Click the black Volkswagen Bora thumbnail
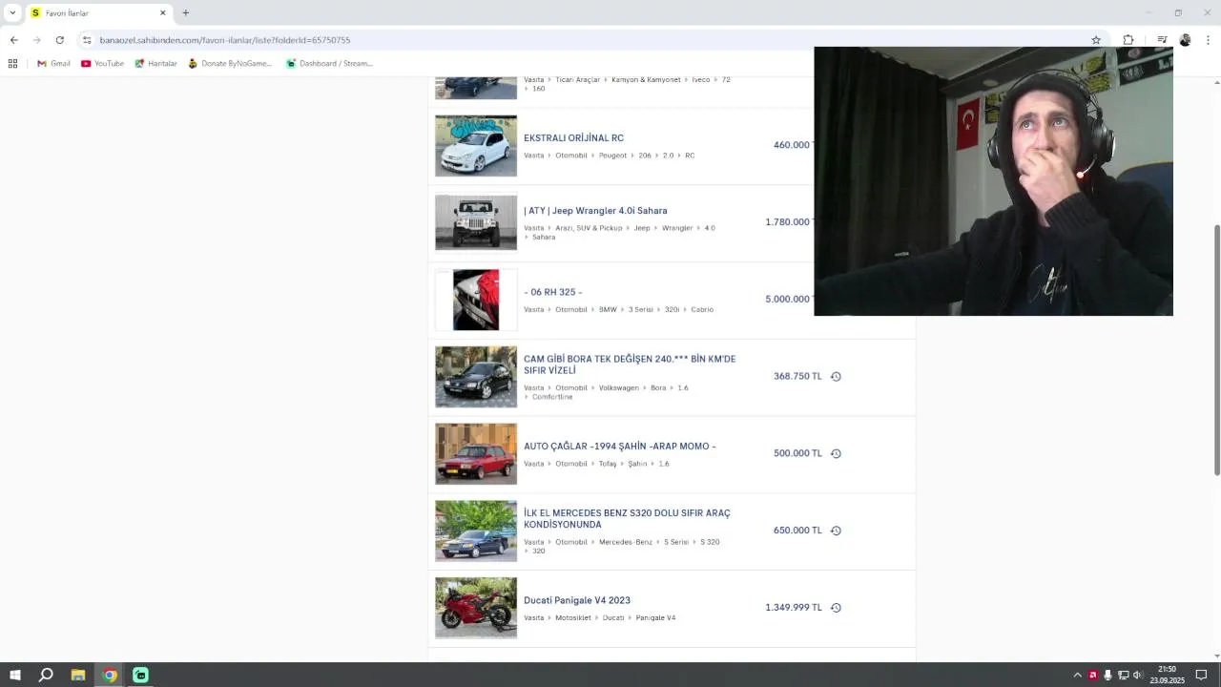This screenshot has width=1221, height=687. [x=476, y=377]
